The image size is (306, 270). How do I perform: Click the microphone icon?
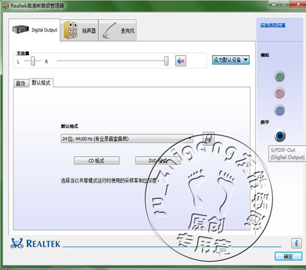[x=110, y=31]
